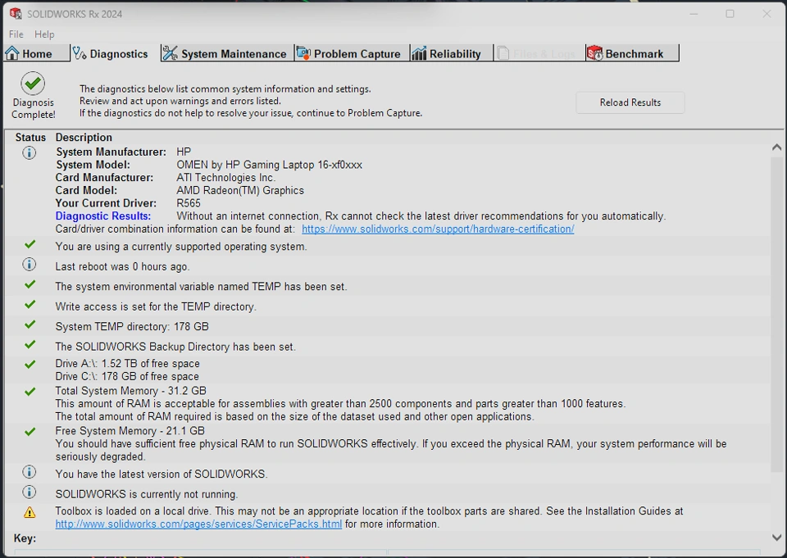
Task: Open the File menu
Action: 16,34
